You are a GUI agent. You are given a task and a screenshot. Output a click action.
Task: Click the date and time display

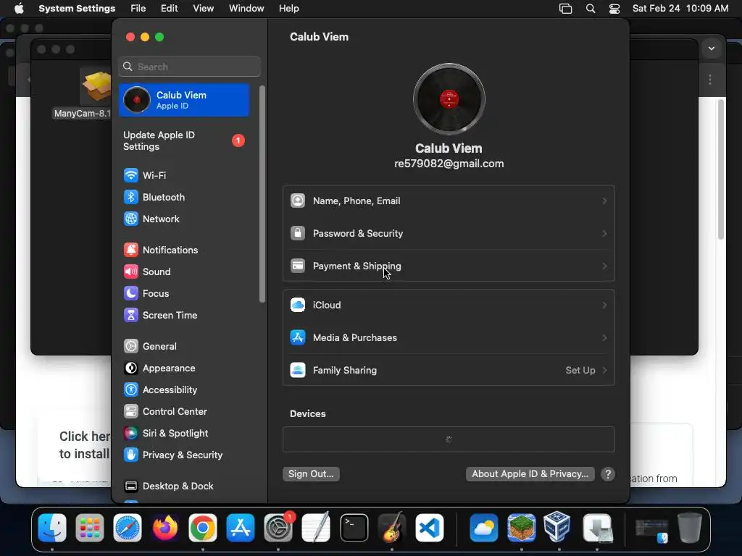pyautogui.click(x=680, y=9)
